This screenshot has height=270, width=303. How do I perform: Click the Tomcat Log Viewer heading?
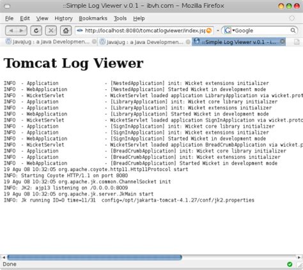[x=74, y=63]
